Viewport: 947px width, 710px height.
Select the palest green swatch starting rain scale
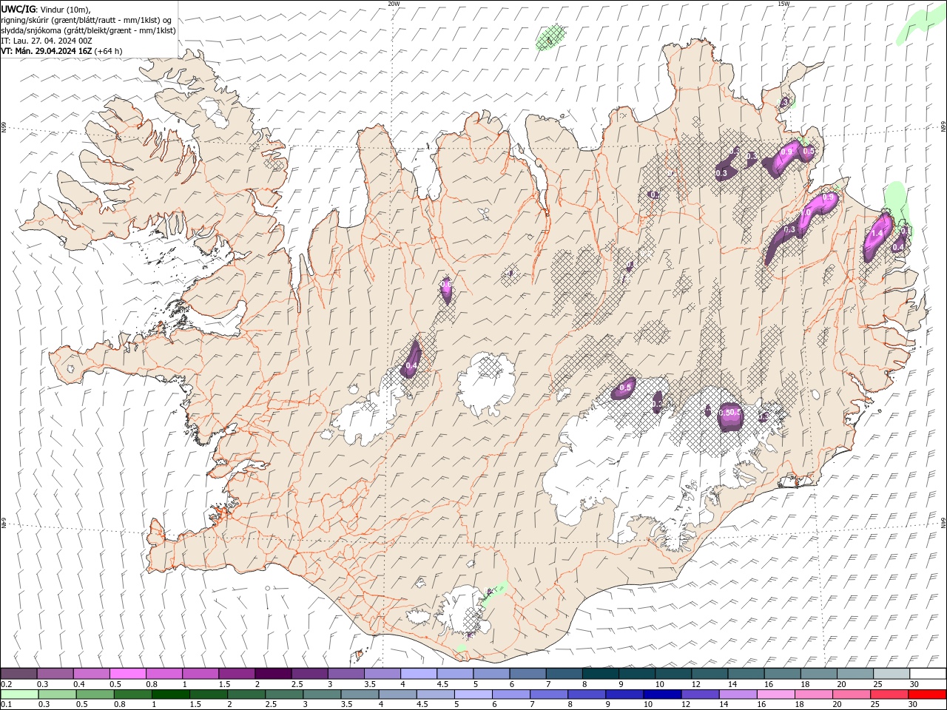[x=20, y=694]
